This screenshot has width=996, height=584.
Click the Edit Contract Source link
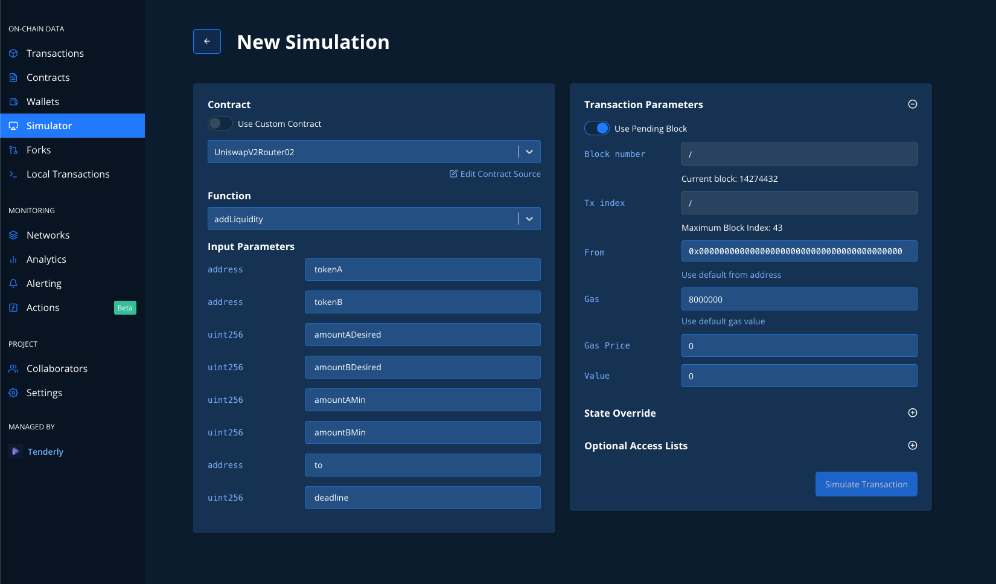(x=495, y=174)
